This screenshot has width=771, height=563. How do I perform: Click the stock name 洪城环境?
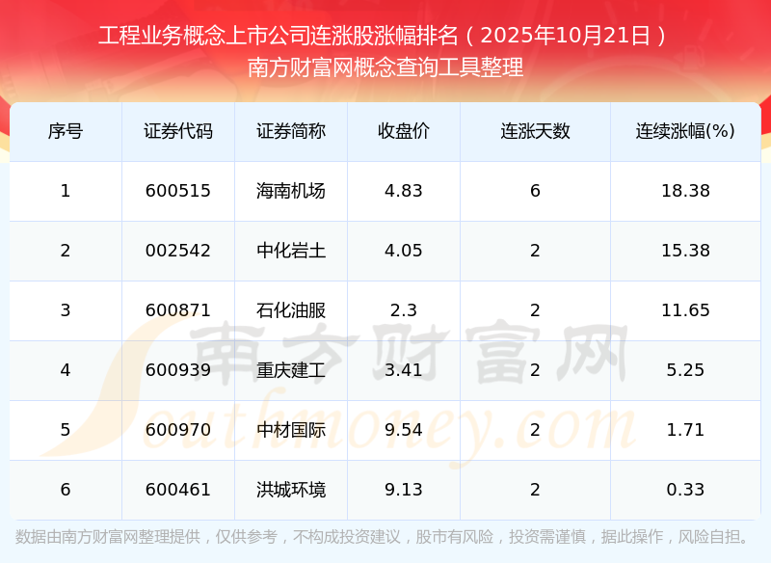[x=291, y=490]
